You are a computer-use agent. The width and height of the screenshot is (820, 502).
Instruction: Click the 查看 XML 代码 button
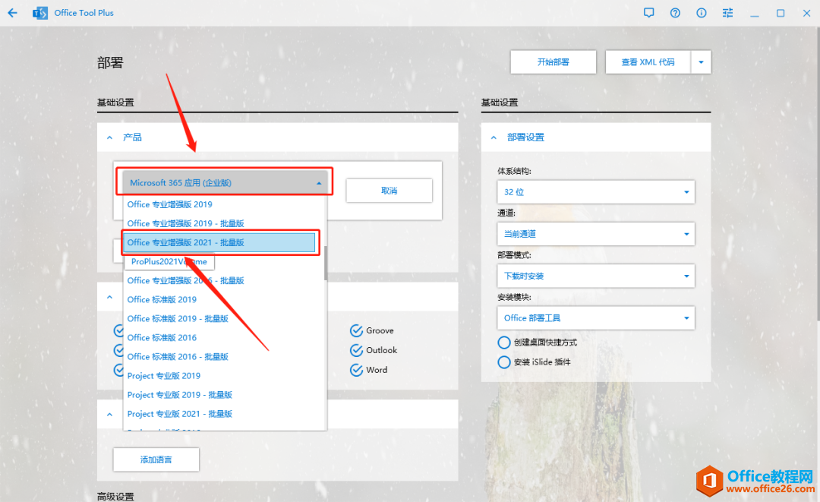(x=648, y=62)
